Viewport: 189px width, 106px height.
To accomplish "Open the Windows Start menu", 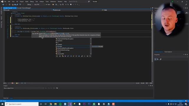I will (x=2, y=104).
